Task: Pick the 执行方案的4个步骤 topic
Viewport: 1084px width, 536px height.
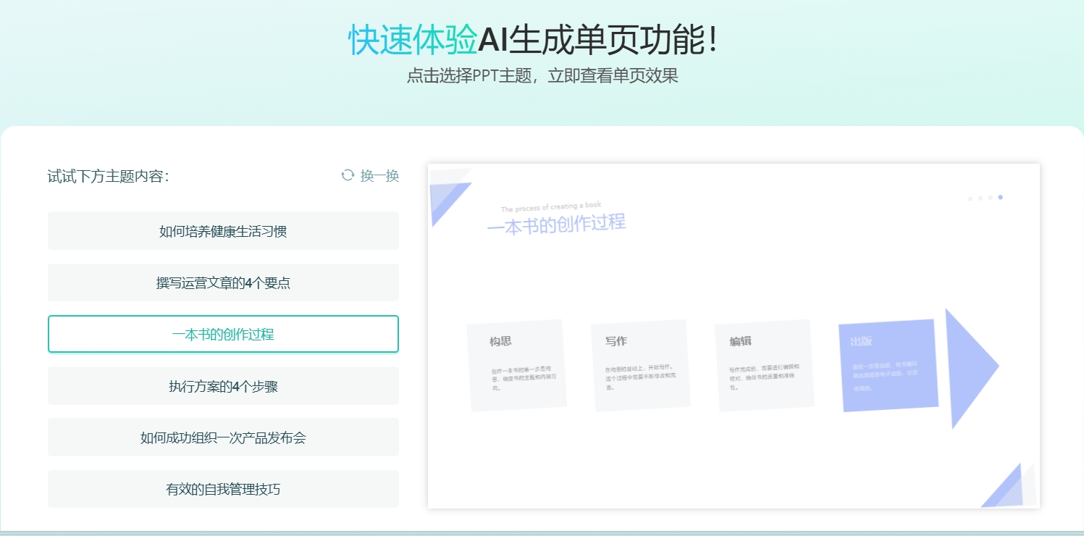Action: tap(223, 386)
